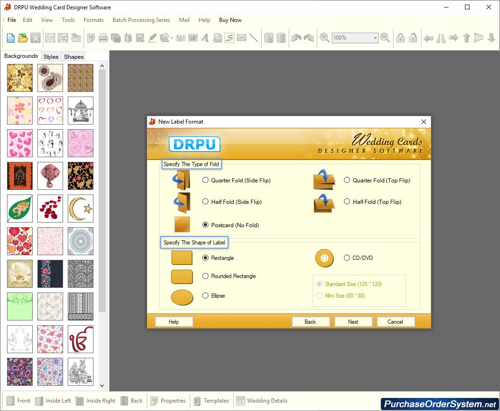The image size is (500, 411).
Task: Choose the Rounded Rectangle label shape
Action: tap(205, 276)
